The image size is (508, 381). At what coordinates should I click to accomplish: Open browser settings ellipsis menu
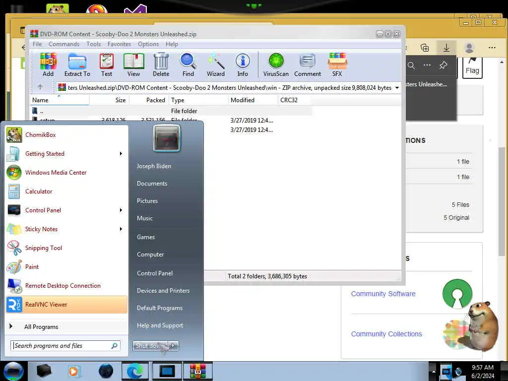(492, 48)
